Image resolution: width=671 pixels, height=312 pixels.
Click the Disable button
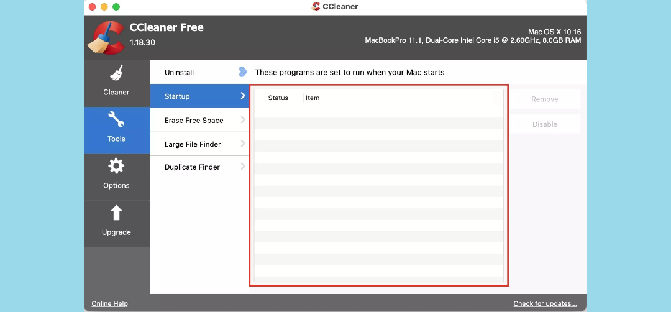[545, 124]
